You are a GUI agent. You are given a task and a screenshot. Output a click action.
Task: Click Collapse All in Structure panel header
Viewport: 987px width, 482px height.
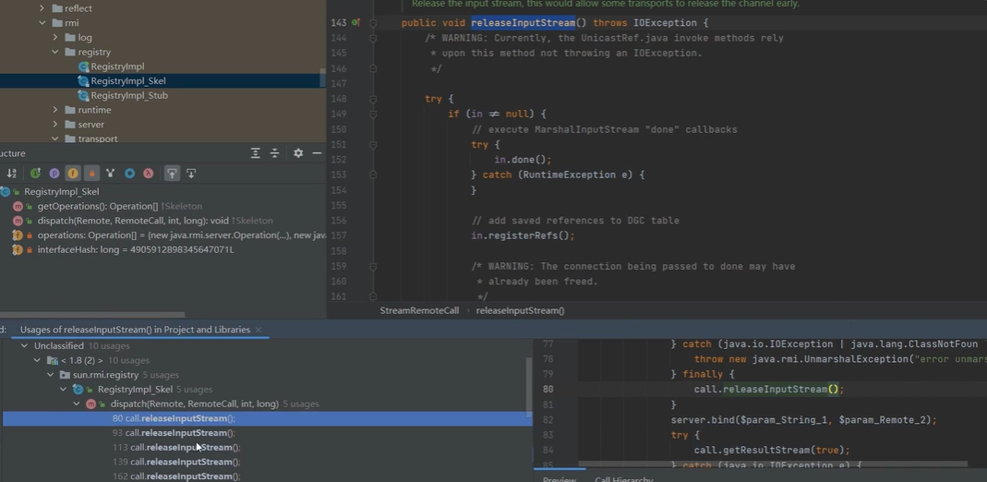(274, 153)
